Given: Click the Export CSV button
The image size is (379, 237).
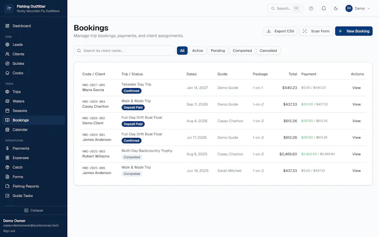Looking at the screenshot, I should coord(280,31).
